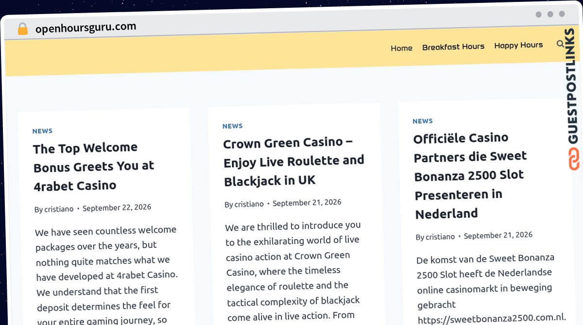This screenshot has height=325, width=583.
Task: Click NEWS category above the 4rabet article
Action: tap(42, 131)
